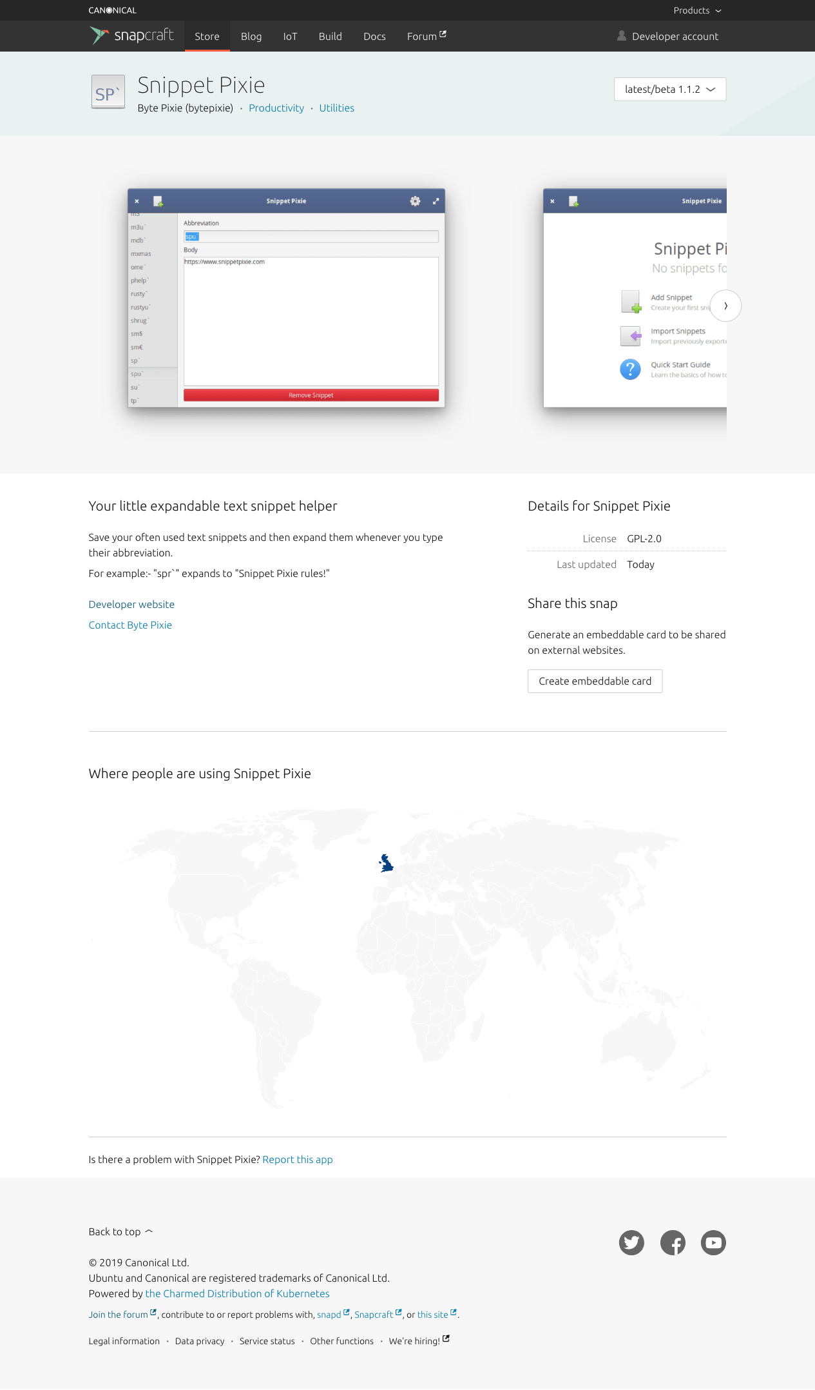Click the GPL-2.0 license value
This screenshot has height=1390, width=815.
click(x=644, y=538)
